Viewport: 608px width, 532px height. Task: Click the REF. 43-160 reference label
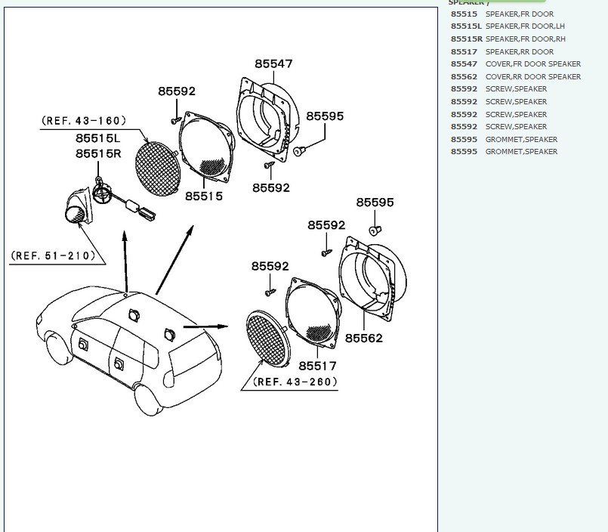[84, 120]
